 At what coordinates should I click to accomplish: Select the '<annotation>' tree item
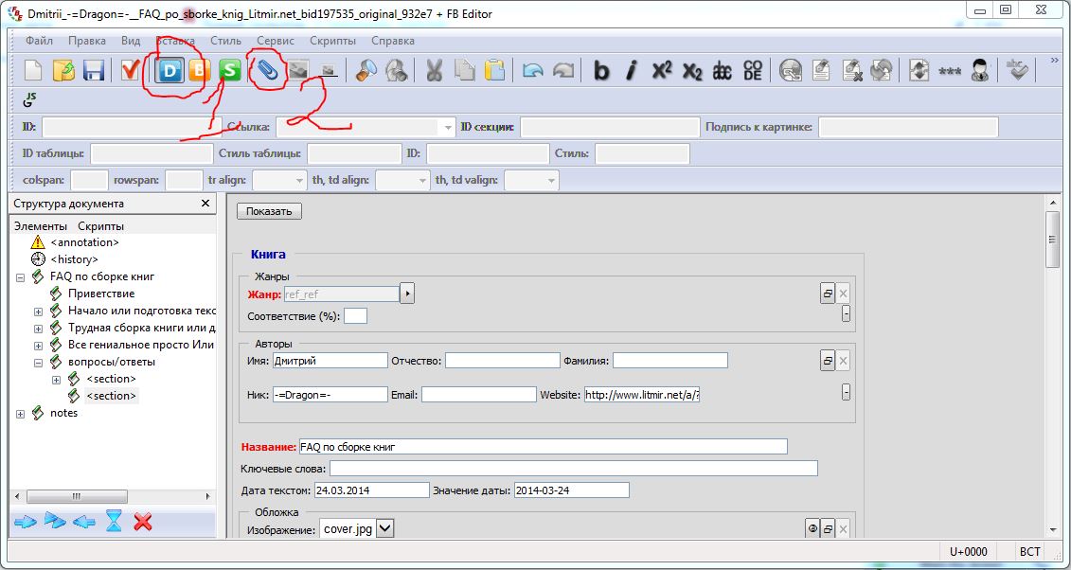(x=84, y=242)
